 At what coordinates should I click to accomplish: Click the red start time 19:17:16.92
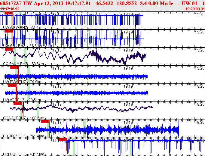click(10, 9)
